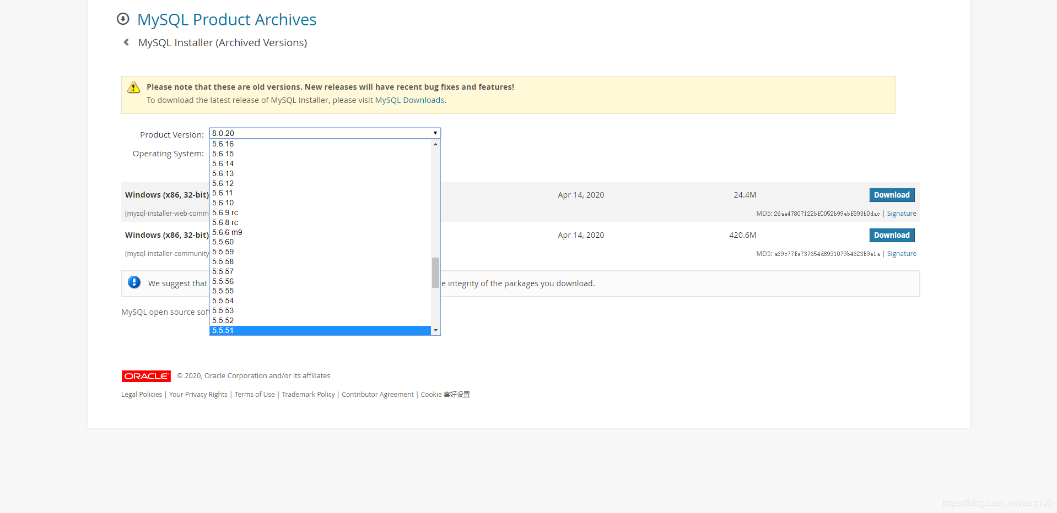
Task: Choose version 5.5.59 in the list
Action: pos(320,252)
